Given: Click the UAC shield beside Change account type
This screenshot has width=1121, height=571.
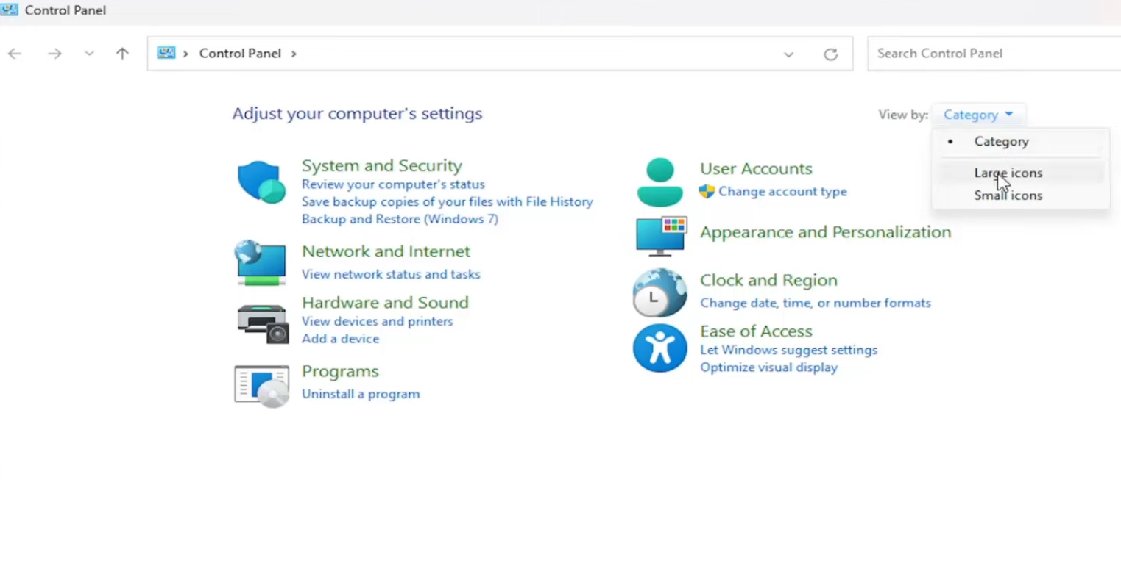Looking at the screenshot, I should (x=707, y=192).
